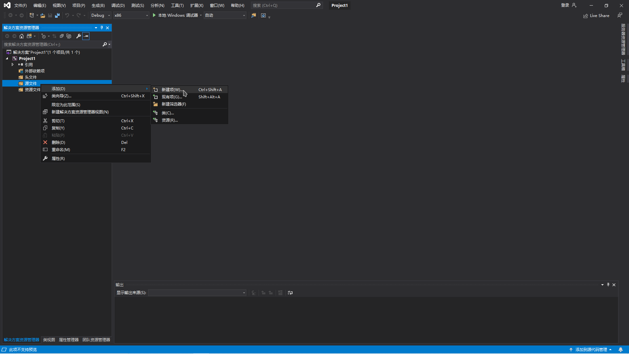Viewport: 629px width, 354px height.
Task: Open the 工具(T) menu
Action: tap(177, 5)
